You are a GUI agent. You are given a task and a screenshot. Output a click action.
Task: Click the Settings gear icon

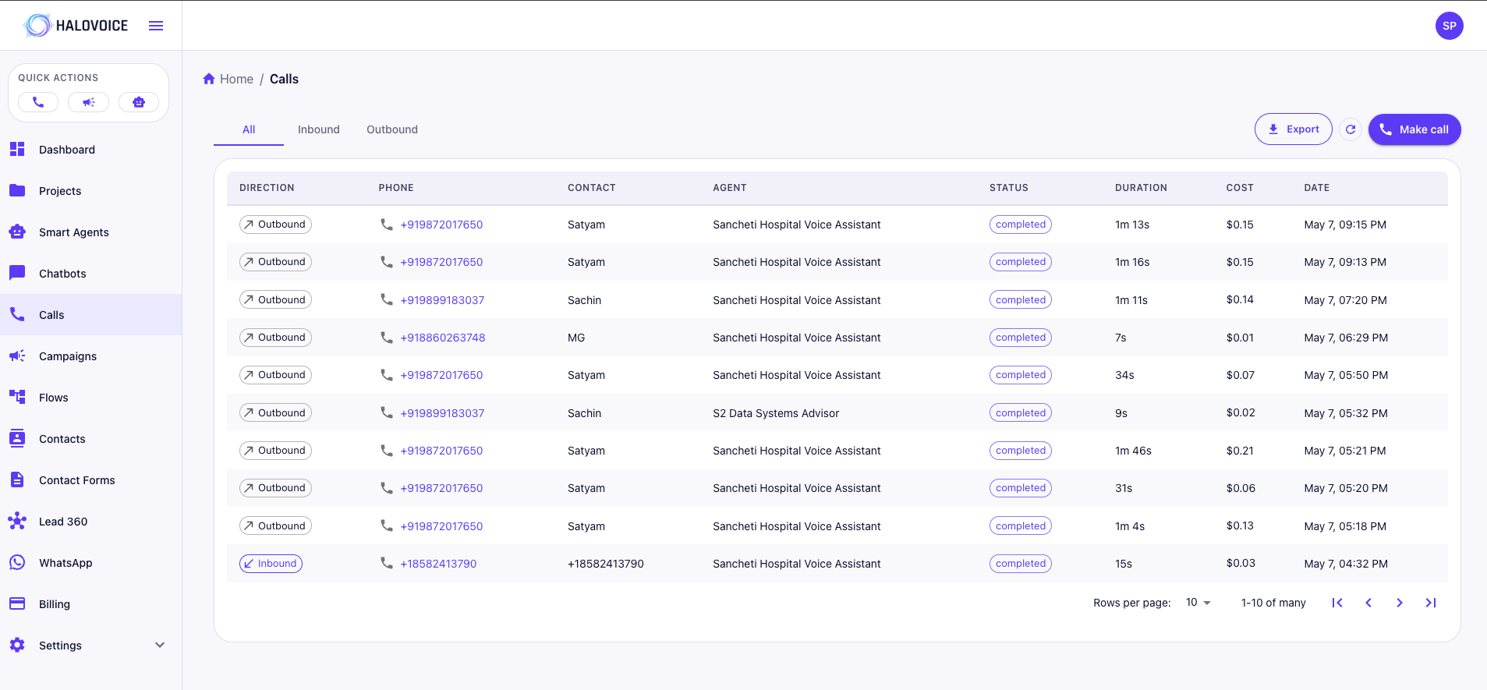tap(17, 645)
